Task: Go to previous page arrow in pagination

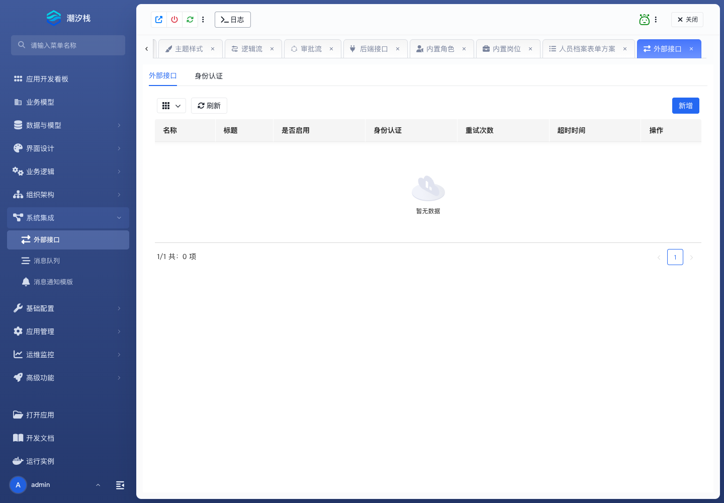Action: tap(659, 257)
